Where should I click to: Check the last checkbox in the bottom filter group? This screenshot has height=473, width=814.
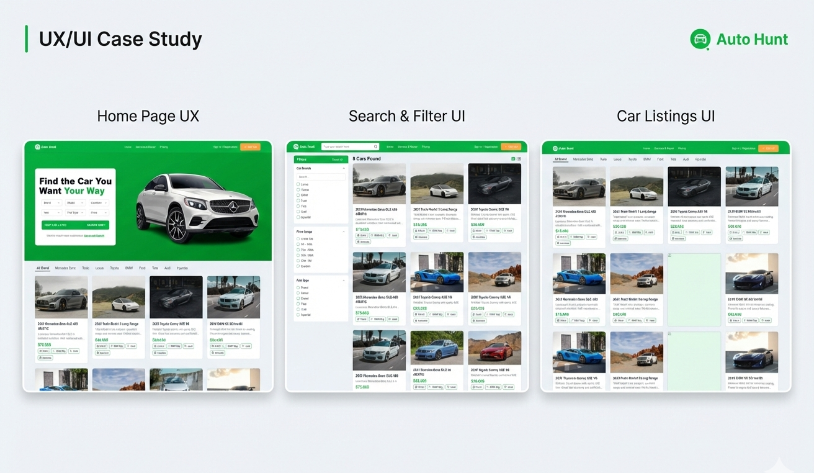[298, 315]
